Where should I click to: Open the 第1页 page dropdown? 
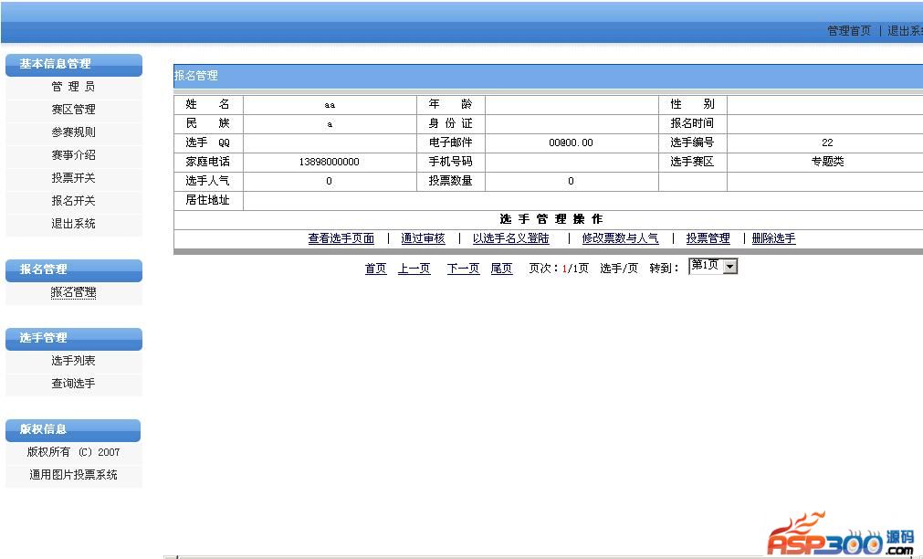pos(713,266)
